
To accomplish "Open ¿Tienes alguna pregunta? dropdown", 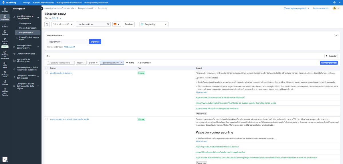I will 296,8.
